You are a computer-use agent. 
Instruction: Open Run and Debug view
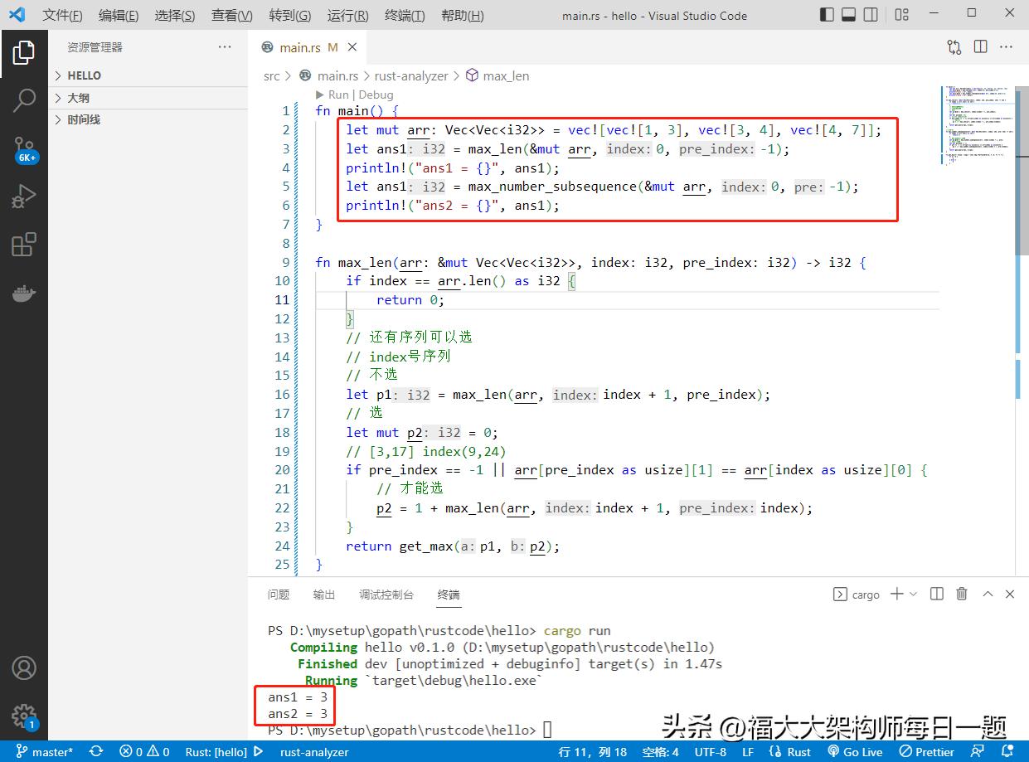coord(24,197)
